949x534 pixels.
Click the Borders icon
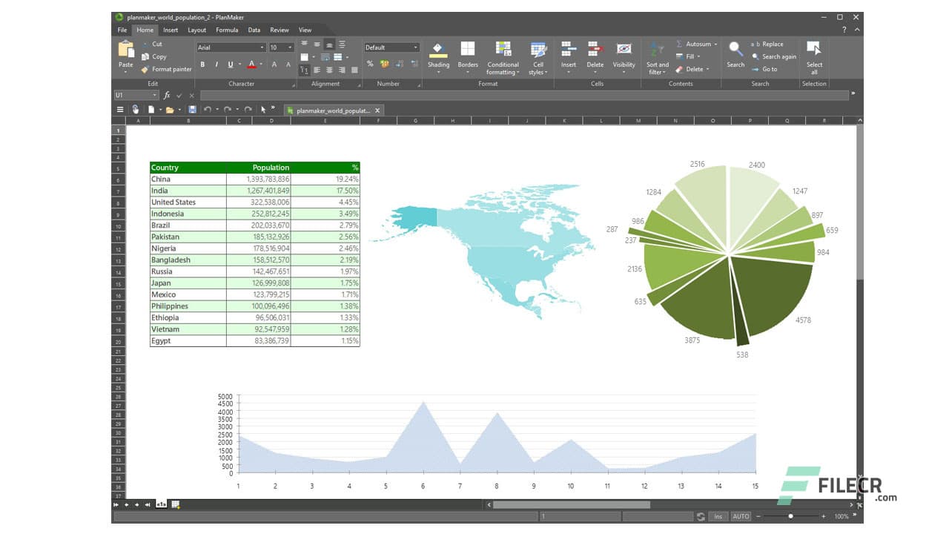468,50
